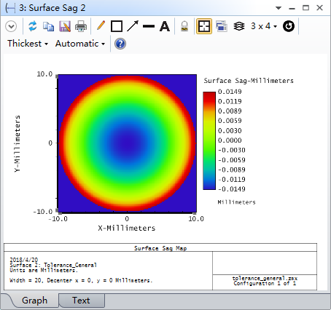
Task: Save the graph with the save icon
Action: pyautogui.click(x=65, y=26)
